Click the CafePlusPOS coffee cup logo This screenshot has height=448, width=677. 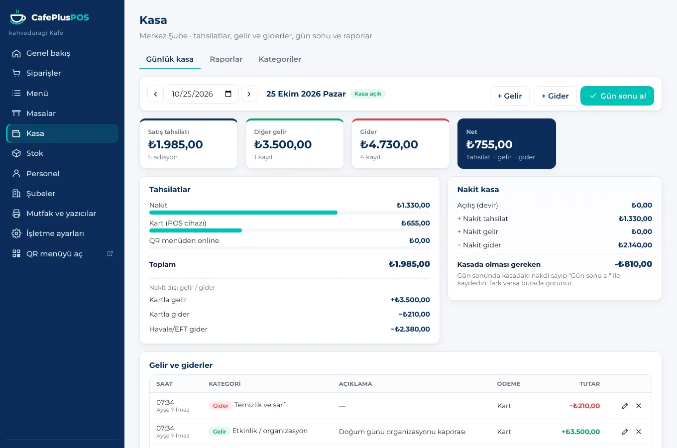18,17
